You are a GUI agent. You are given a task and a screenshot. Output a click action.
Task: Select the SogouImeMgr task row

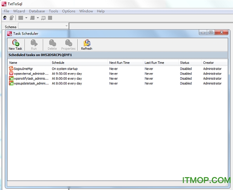click(117, 69)
